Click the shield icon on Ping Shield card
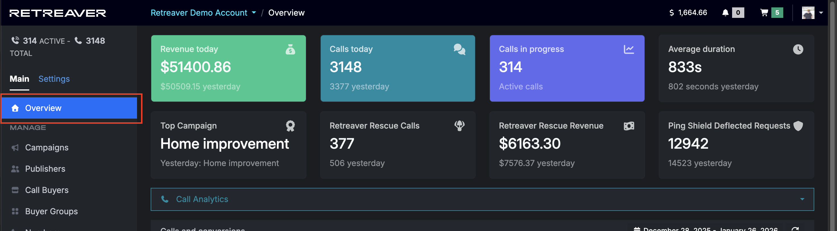 (x=798, y=126)
